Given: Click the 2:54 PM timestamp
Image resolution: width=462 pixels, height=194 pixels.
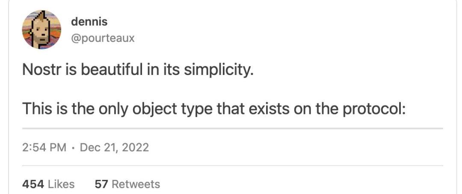Looking at the screenshot, I should pyautogui.click(x=44, y=148).
